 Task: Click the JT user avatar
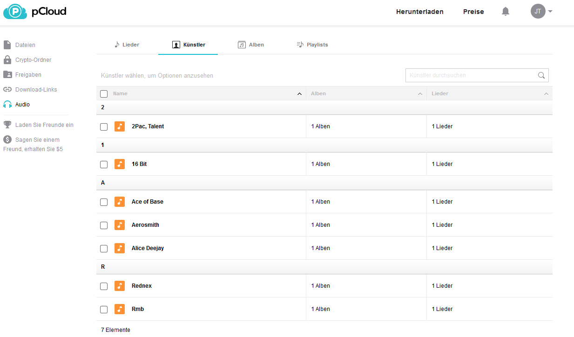pos(538,11)
